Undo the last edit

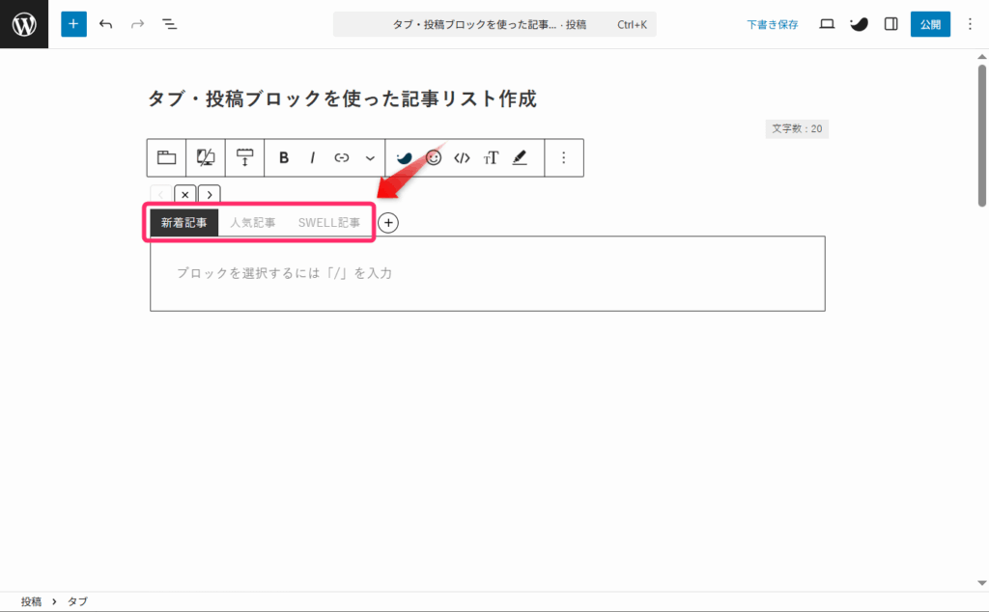tap(106, 24)
